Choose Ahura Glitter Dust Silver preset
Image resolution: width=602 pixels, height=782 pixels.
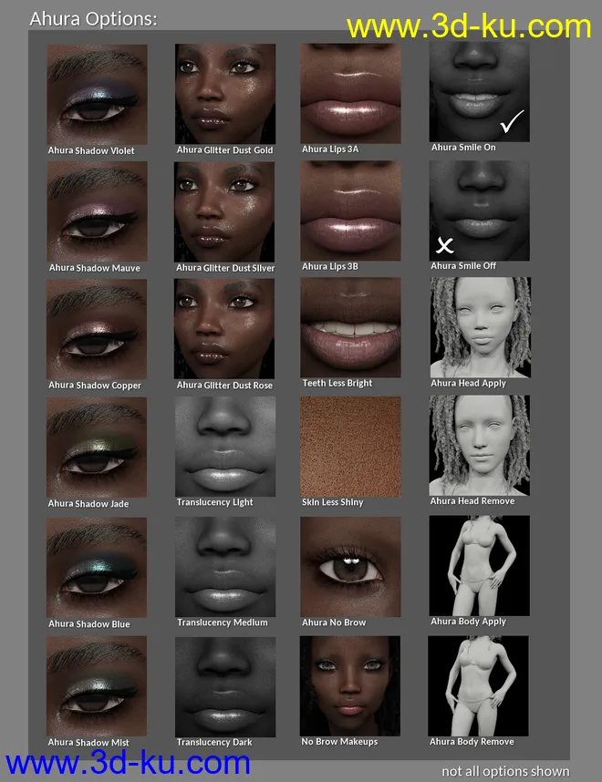pyautogui.click(x=224, y=211)
